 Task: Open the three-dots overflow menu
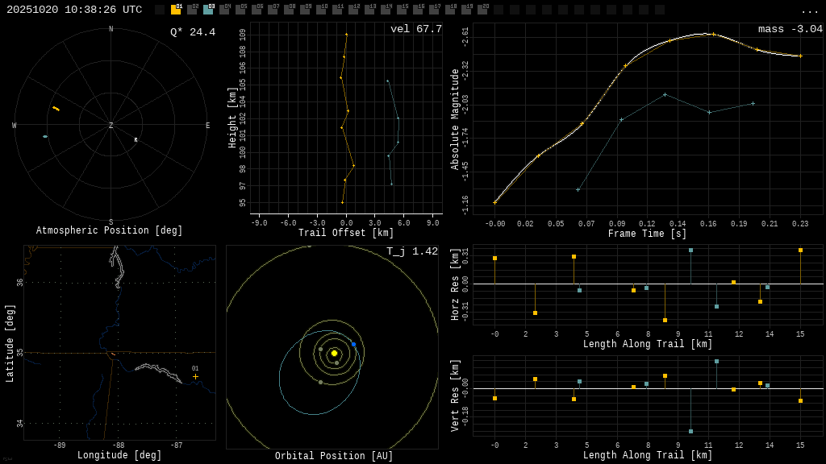click(x=809, y=10)
